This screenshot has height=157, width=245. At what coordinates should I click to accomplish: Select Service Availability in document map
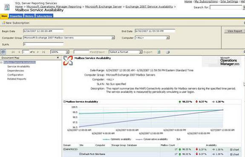(x=19, y=67)
